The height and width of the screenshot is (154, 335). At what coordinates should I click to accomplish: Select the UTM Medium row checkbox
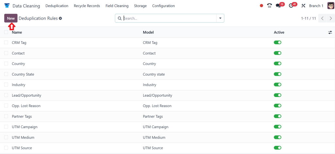6,137
